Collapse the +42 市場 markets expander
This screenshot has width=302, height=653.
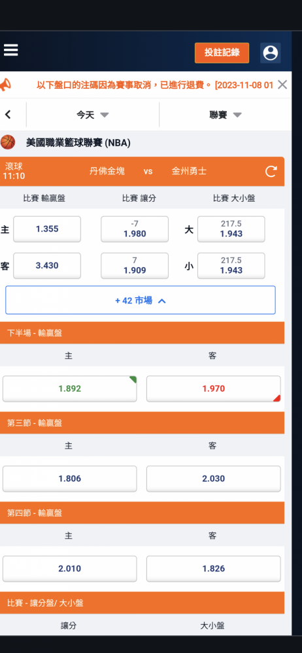(141, 300)
